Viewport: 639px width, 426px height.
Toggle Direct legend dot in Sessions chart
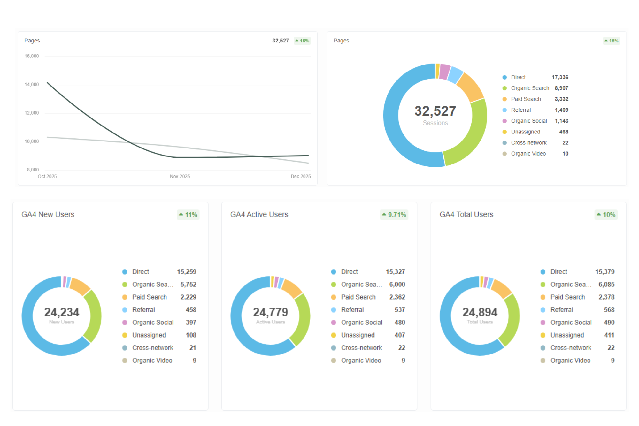coord(504,77)
